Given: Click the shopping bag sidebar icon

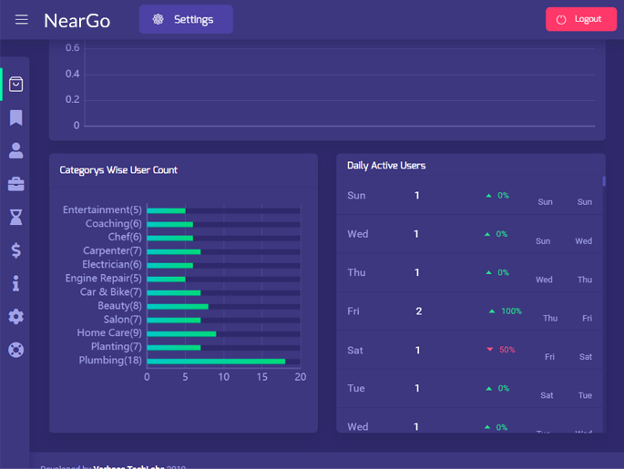Looking at the screenshot, I should point(15,85).
